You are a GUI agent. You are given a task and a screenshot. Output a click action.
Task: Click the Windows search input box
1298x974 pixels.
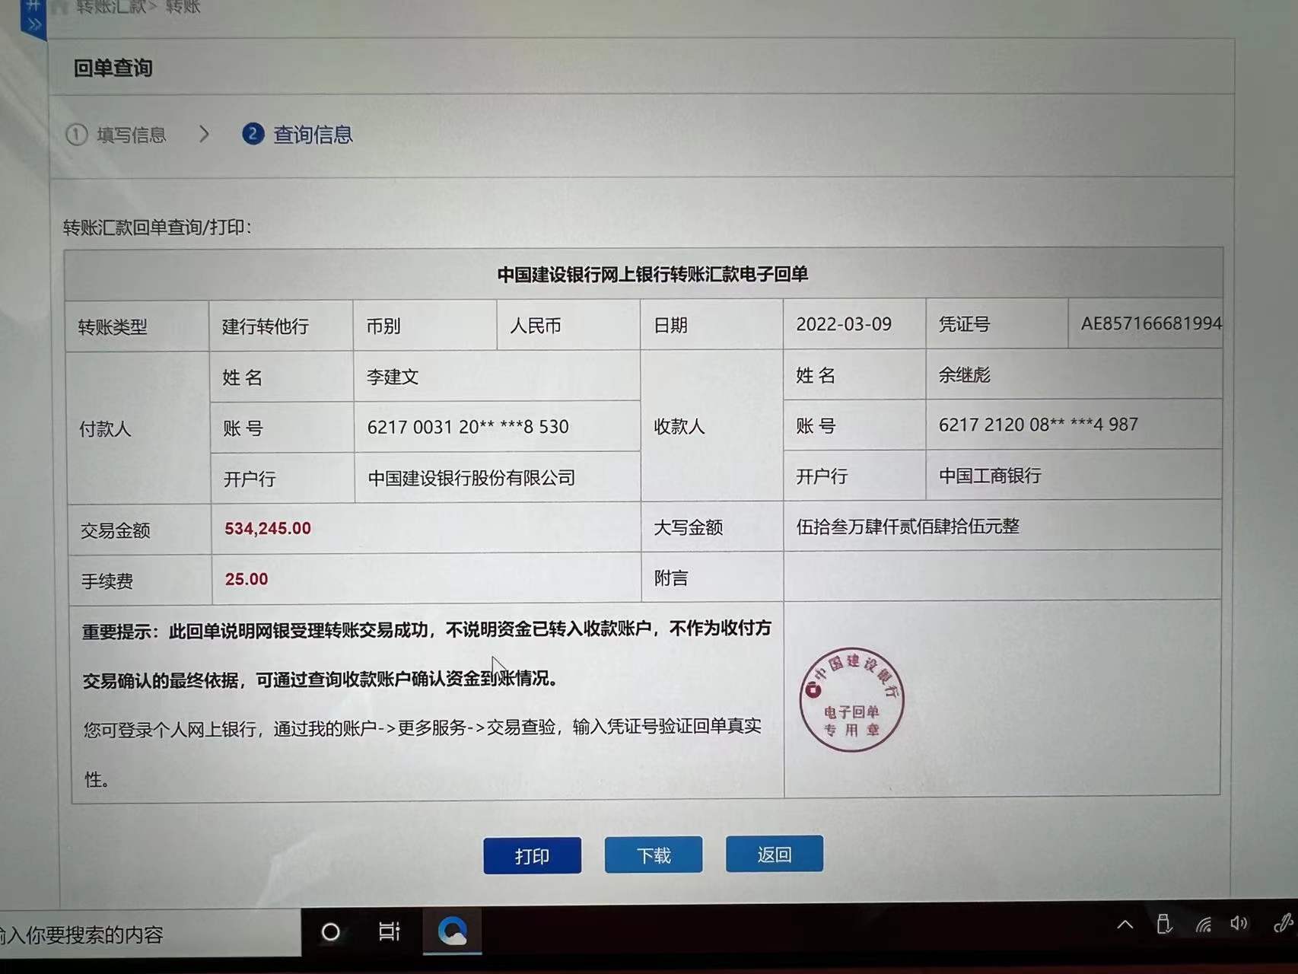(151, 934)
